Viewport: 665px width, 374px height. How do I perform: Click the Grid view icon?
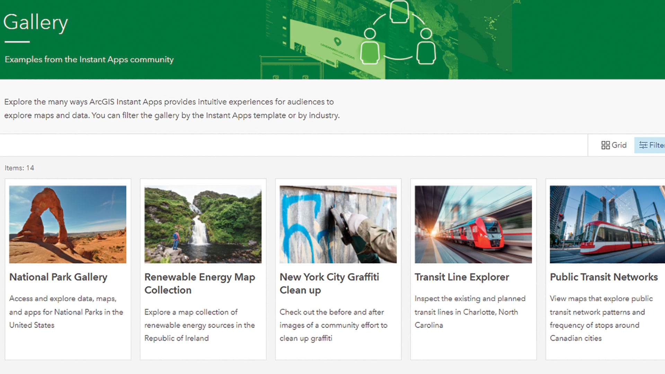[x=605, y=145]
